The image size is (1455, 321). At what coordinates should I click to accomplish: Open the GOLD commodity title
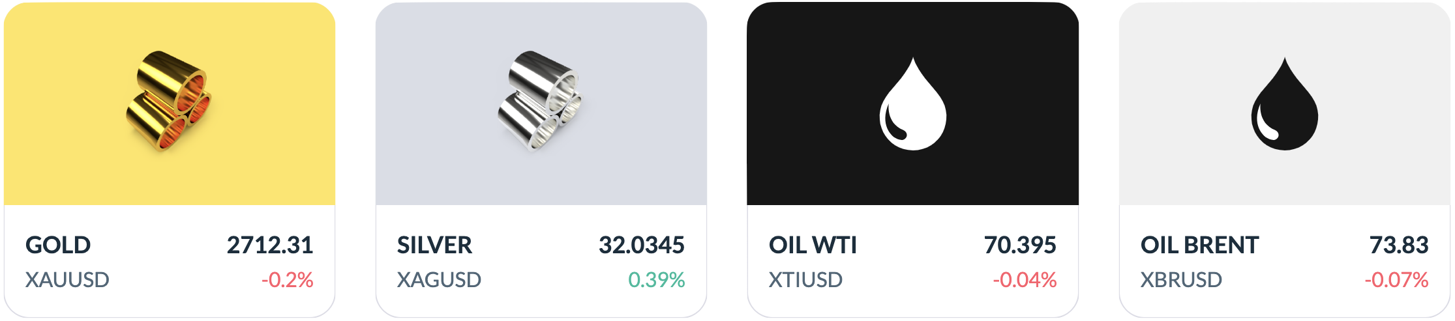(x=58, y=245)
